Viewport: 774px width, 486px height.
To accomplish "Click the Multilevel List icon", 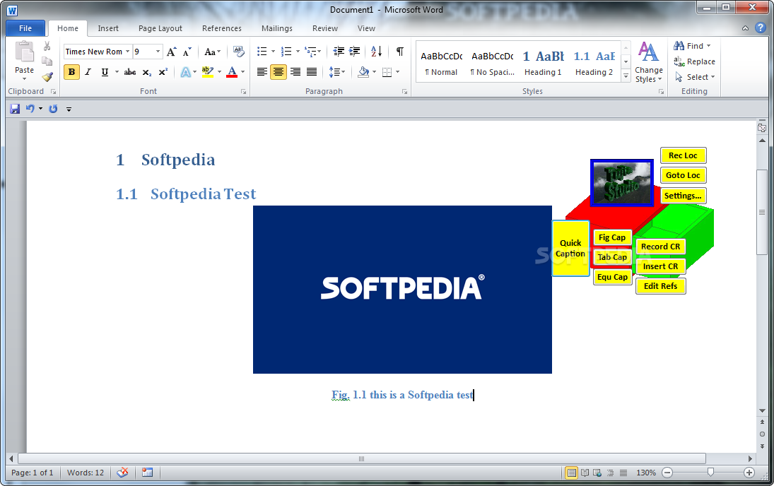I will click(310, 52).
